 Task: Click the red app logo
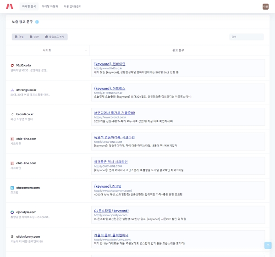point(10,6)
